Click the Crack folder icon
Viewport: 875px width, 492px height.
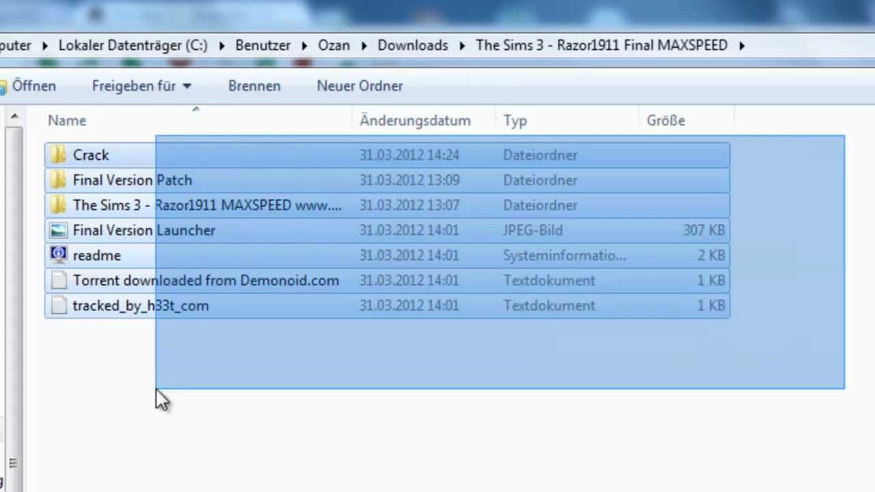pyautogui.click(x=59, y=155)
